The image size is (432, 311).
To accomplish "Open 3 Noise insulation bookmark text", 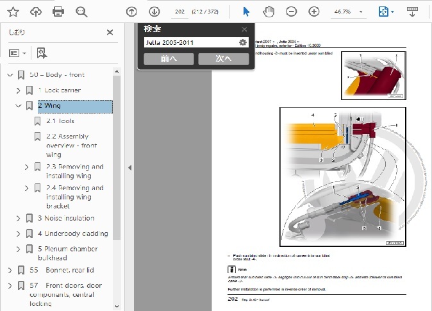I will coord(66,218).
